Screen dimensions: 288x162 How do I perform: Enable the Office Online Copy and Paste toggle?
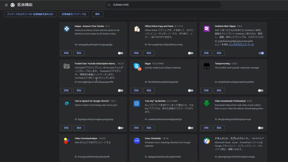(x=190, y=53)
